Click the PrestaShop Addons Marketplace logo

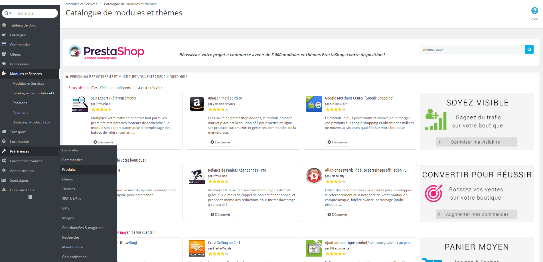coord(106,52)
